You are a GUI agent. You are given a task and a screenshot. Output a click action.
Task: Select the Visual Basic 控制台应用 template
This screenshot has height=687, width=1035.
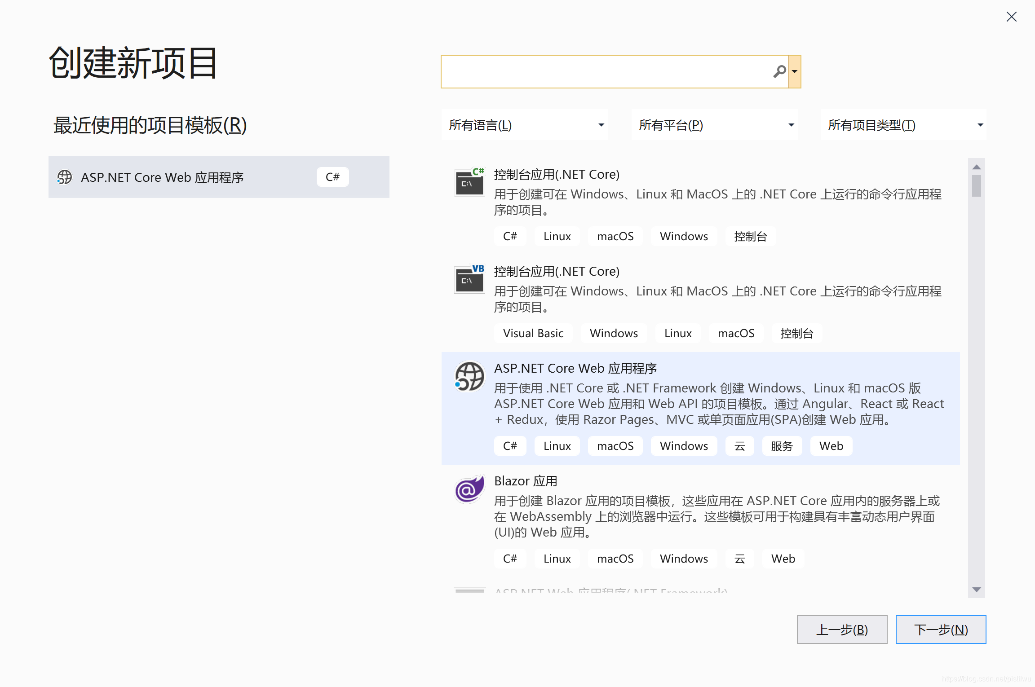point(556,272)
